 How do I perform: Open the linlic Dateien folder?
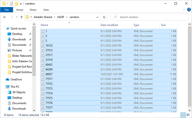(22, 61)
